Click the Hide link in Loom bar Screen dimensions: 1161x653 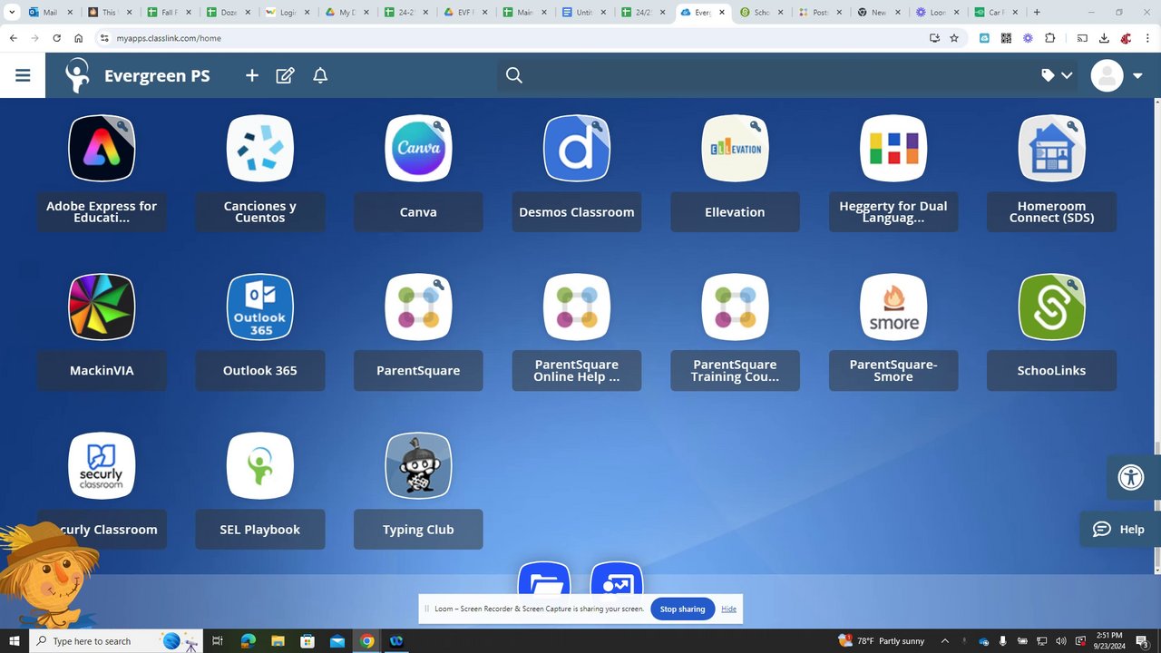[729, 609]
